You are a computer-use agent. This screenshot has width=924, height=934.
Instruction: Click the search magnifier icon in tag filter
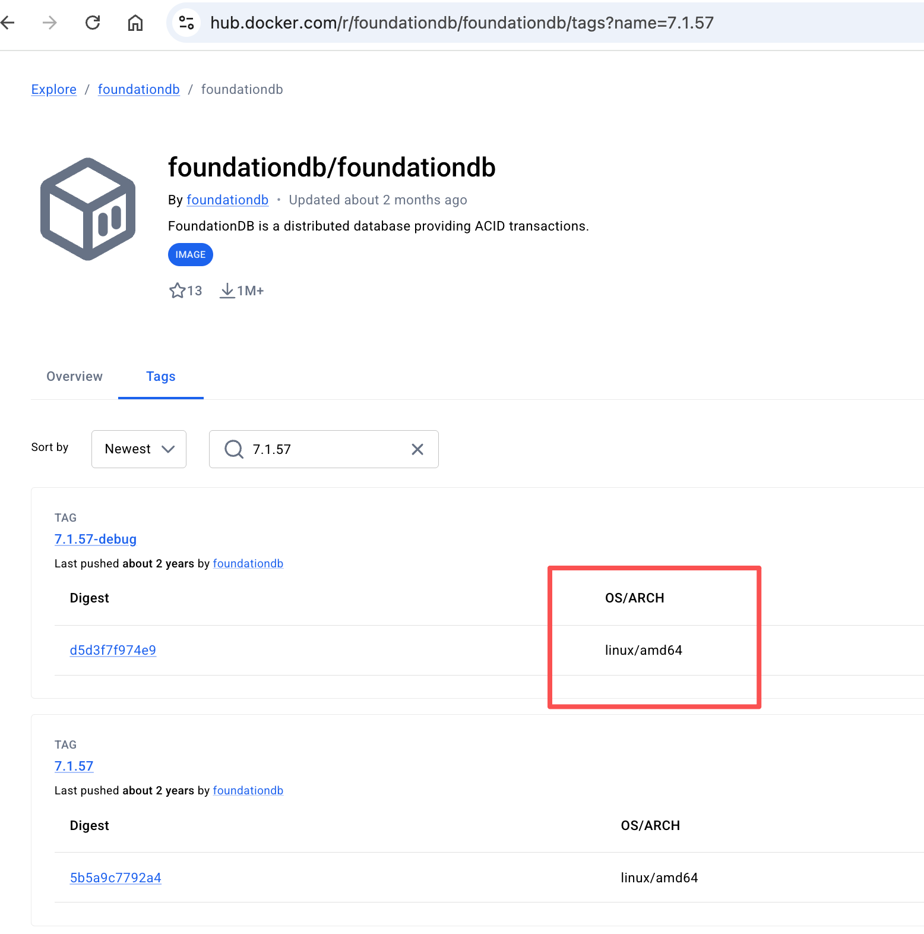234,449
